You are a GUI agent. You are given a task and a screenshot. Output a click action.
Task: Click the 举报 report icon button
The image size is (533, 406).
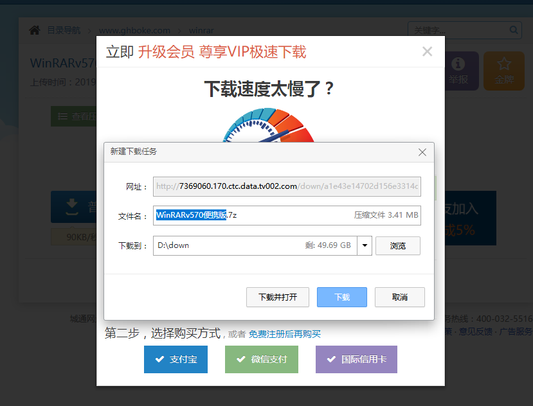click(458, 71)
